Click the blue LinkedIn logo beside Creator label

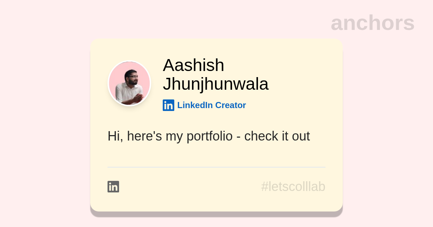coord(169,105)
